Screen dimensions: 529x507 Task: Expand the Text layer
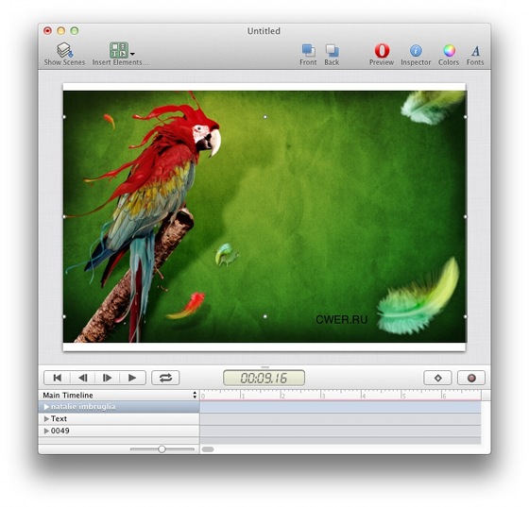pos(46,418)
